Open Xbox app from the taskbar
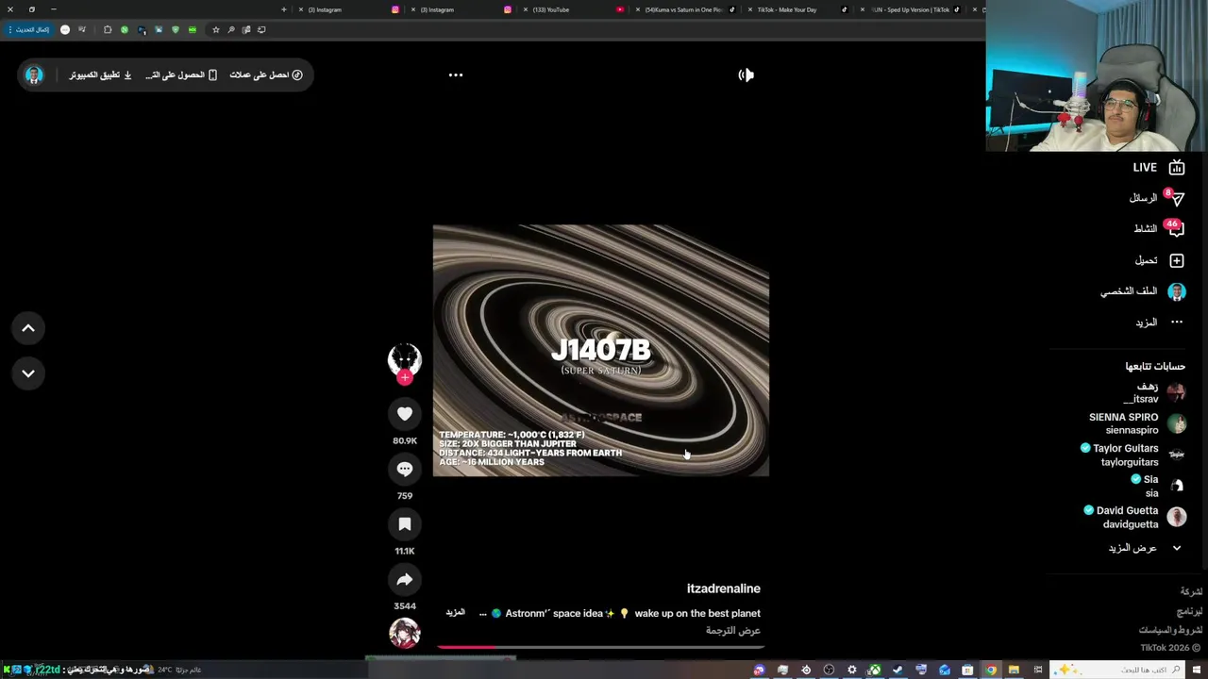 click(874, 670)
